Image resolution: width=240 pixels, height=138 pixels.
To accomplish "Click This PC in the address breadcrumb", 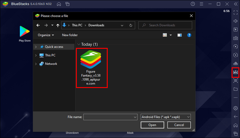I will tap(77, 25).
